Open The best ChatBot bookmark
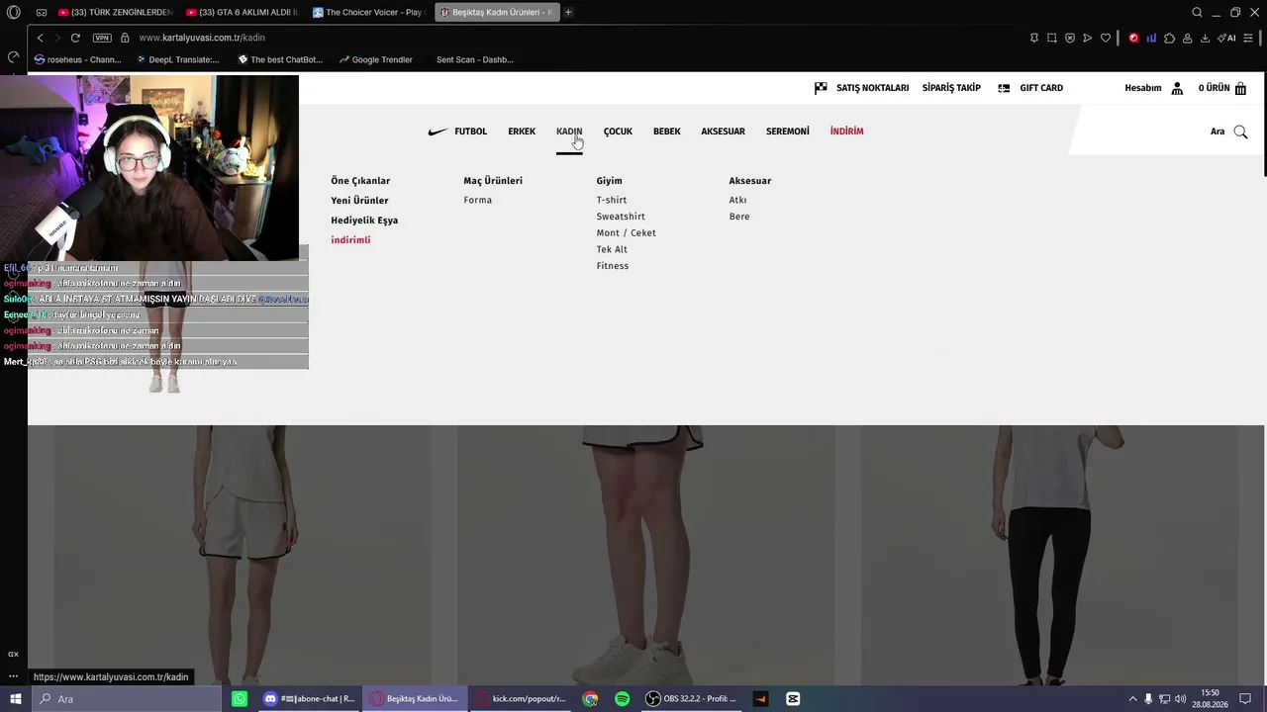 pos(280,59)
